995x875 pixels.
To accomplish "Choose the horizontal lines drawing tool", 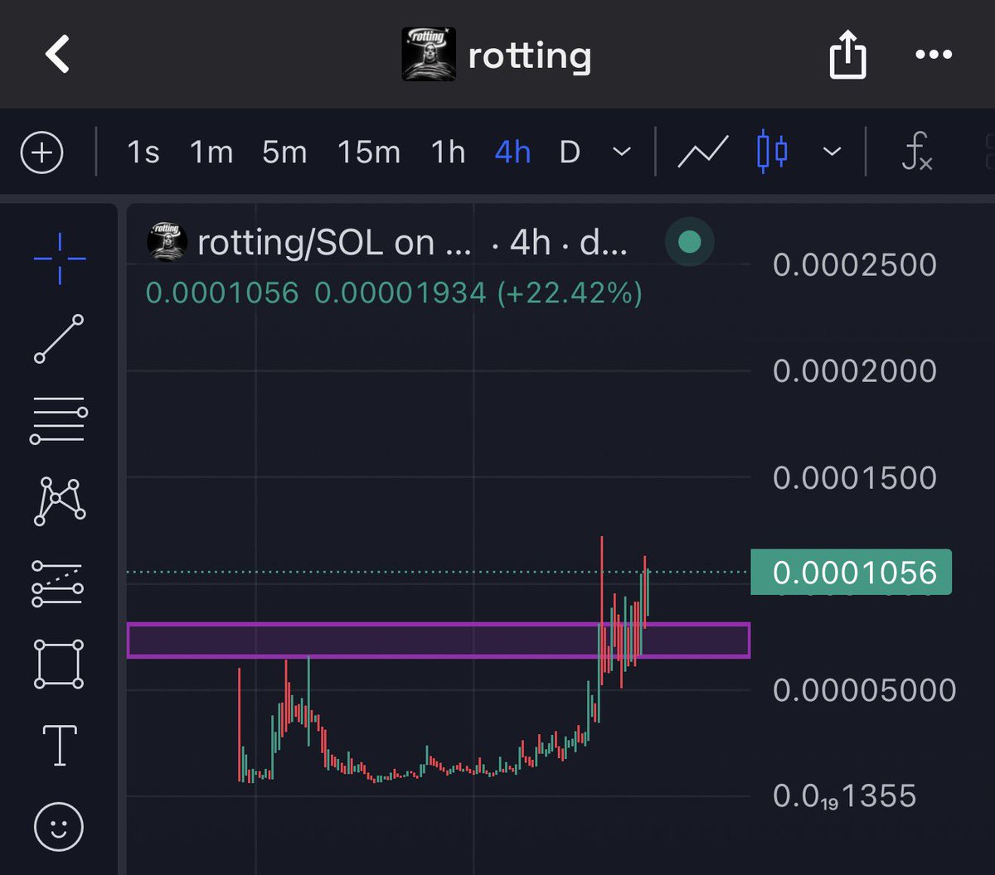I will pos(59,420).
